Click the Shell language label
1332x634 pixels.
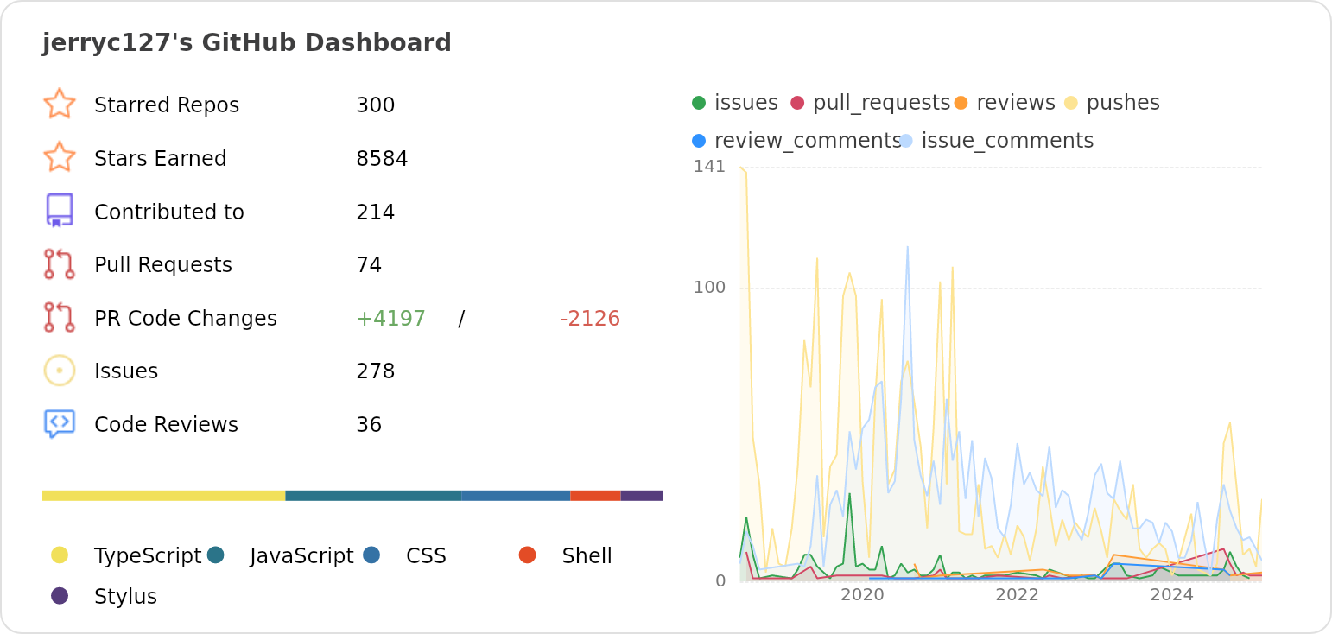[587, 556]
